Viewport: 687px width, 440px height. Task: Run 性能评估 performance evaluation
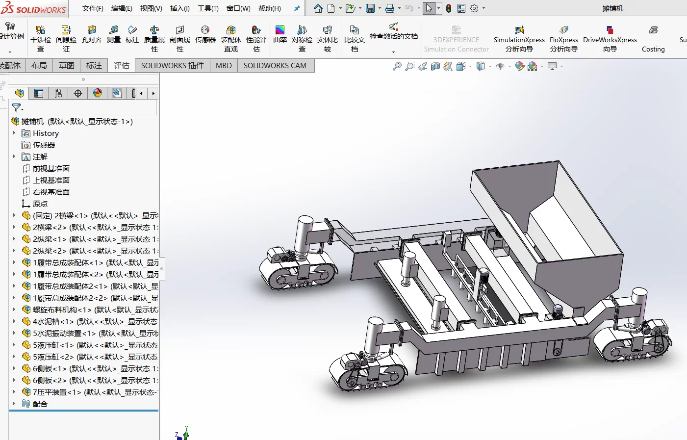[x=256, y=39]
